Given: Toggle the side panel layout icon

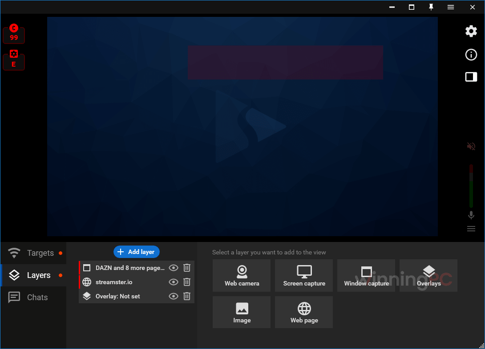Looking at the screenshot, I should 471,77.
